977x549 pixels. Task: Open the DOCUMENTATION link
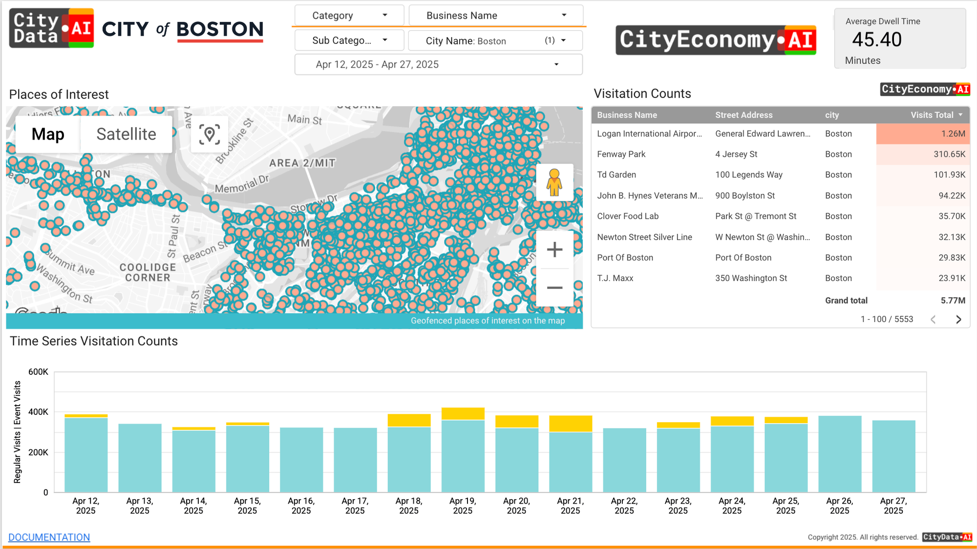coord(49,537)
